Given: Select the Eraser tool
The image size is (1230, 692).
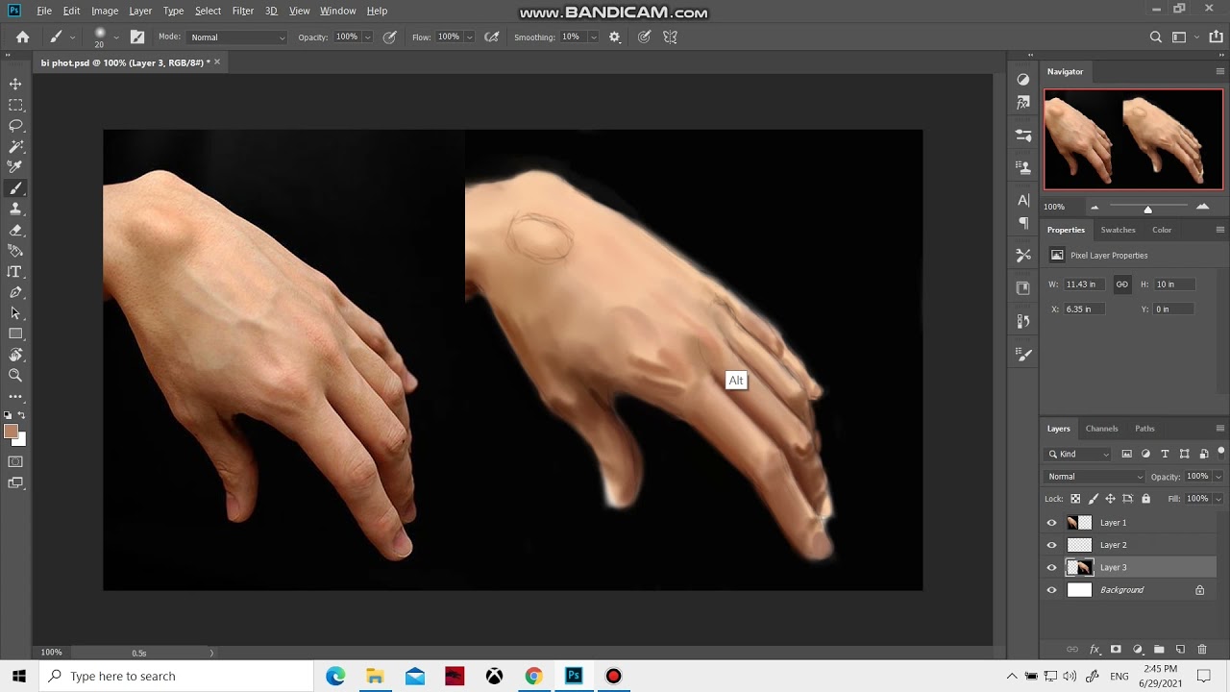Looking at the screenshot, I should 15,231.
